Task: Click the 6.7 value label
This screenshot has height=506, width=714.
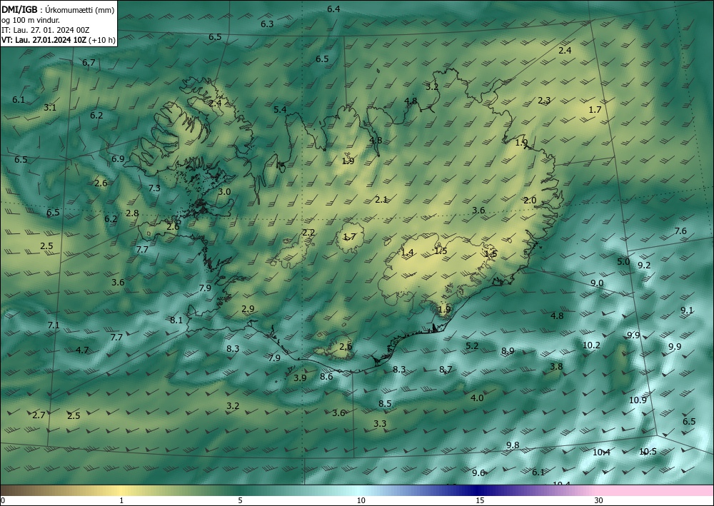Action: pos(89,62)
